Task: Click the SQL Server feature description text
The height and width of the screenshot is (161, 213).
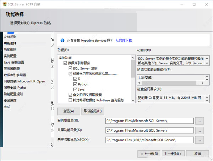Action: tap(171, 61)
